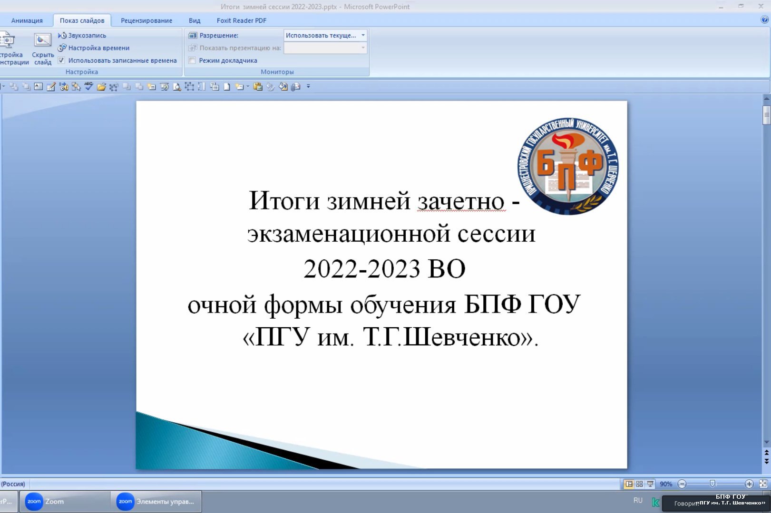Select the Slide Show tab
This screenshot has height=513, width=771.
82,20
